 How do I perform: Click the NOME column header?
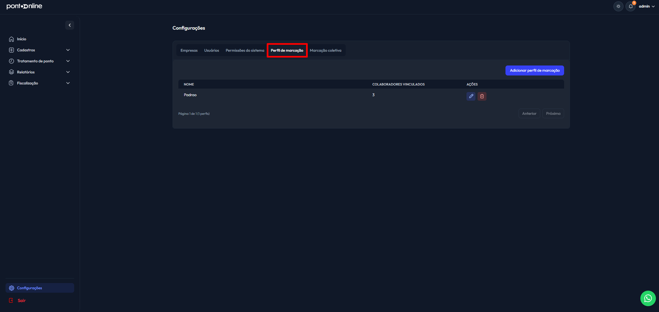pos(189,84)
